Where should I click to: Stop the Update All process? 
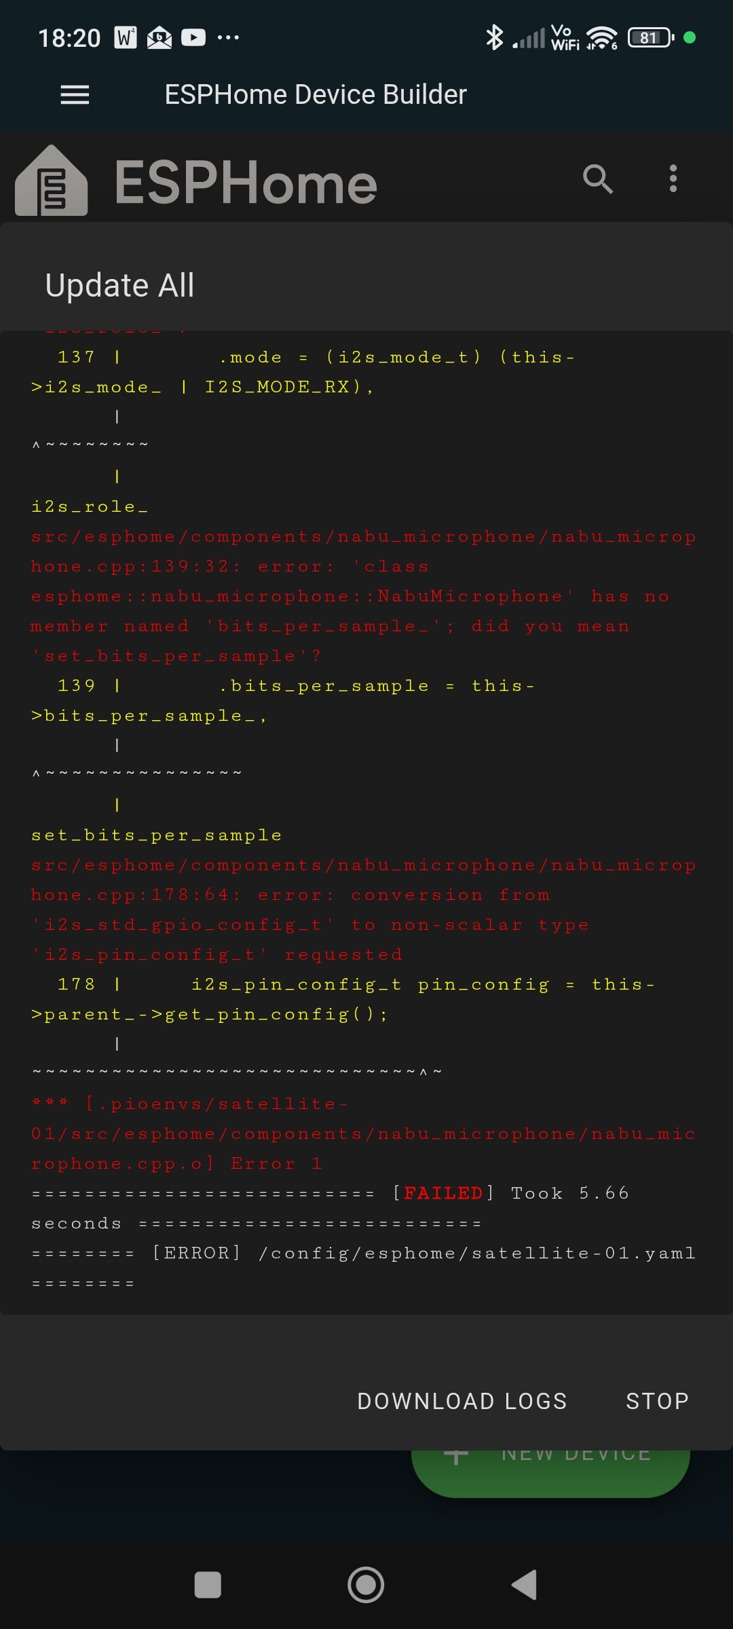pyautogui.click(x=658, y=1401)
